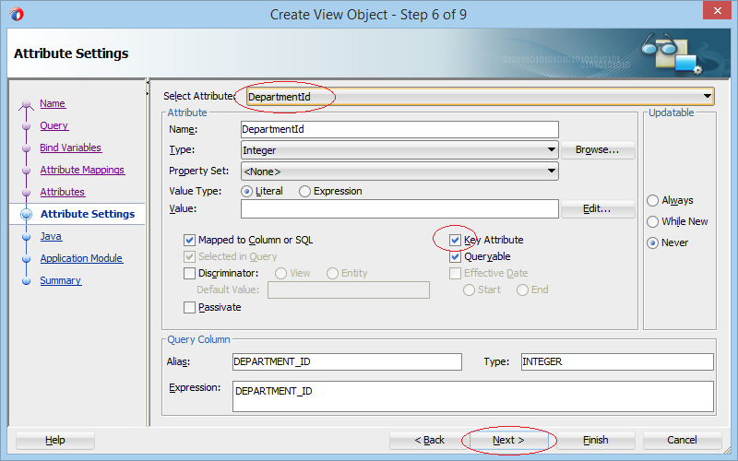Image resolution: width=738 pixels, height=461 pixels.
Task: Click the Summary step bullet icon
Action: coord(27,281)
